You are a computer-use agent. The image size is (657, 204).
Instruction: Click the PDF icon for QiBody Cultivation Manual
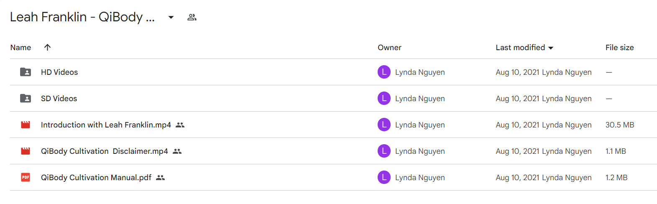point(26,177)
